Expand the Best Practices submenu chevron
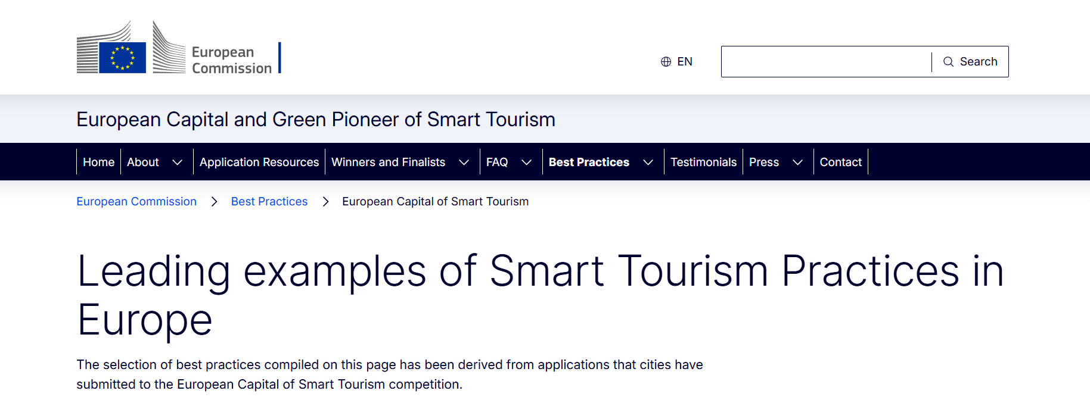Viewport: 1090px width, 400px height. (x=648, y=162)
